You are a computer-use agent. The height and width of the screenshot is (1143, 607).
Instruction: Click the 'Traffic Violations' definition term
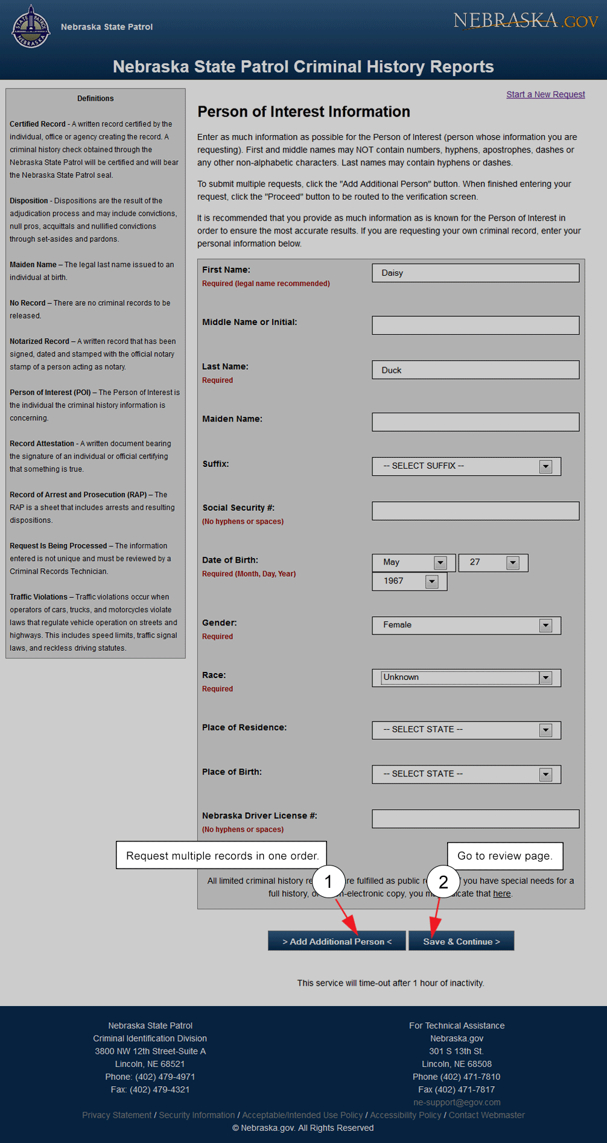click(39, 597)
